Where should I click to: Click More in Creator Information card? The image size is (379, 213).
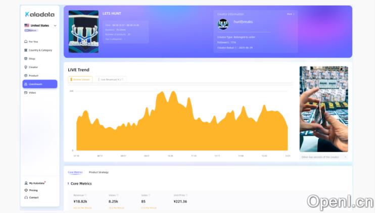point(291,14)
